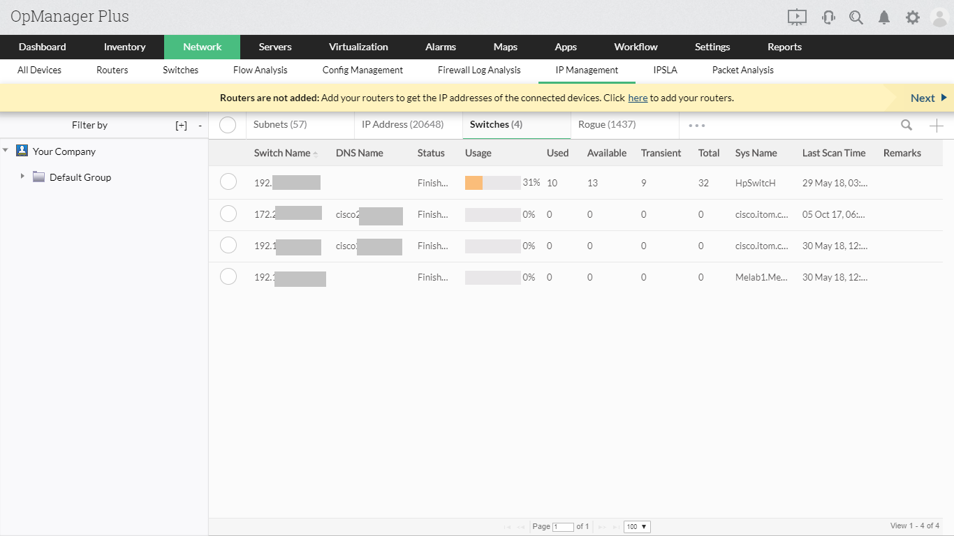The width and height of the screenshot is (954, 536).
Task: Go to the first page of results
Action: pyautogui.click(x=507, y=527)
